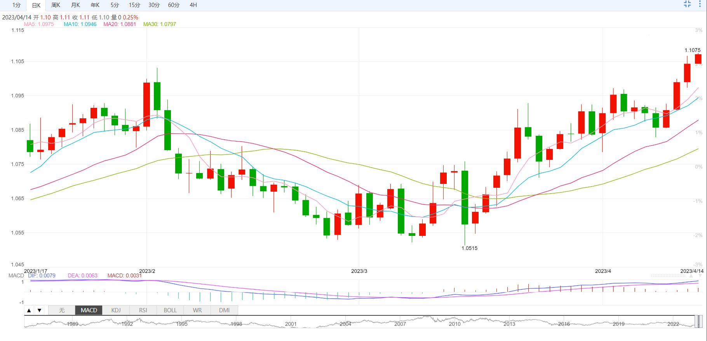Click the MA10: 1.0946 legend label

pyautogui.click(x=80, y=24)
